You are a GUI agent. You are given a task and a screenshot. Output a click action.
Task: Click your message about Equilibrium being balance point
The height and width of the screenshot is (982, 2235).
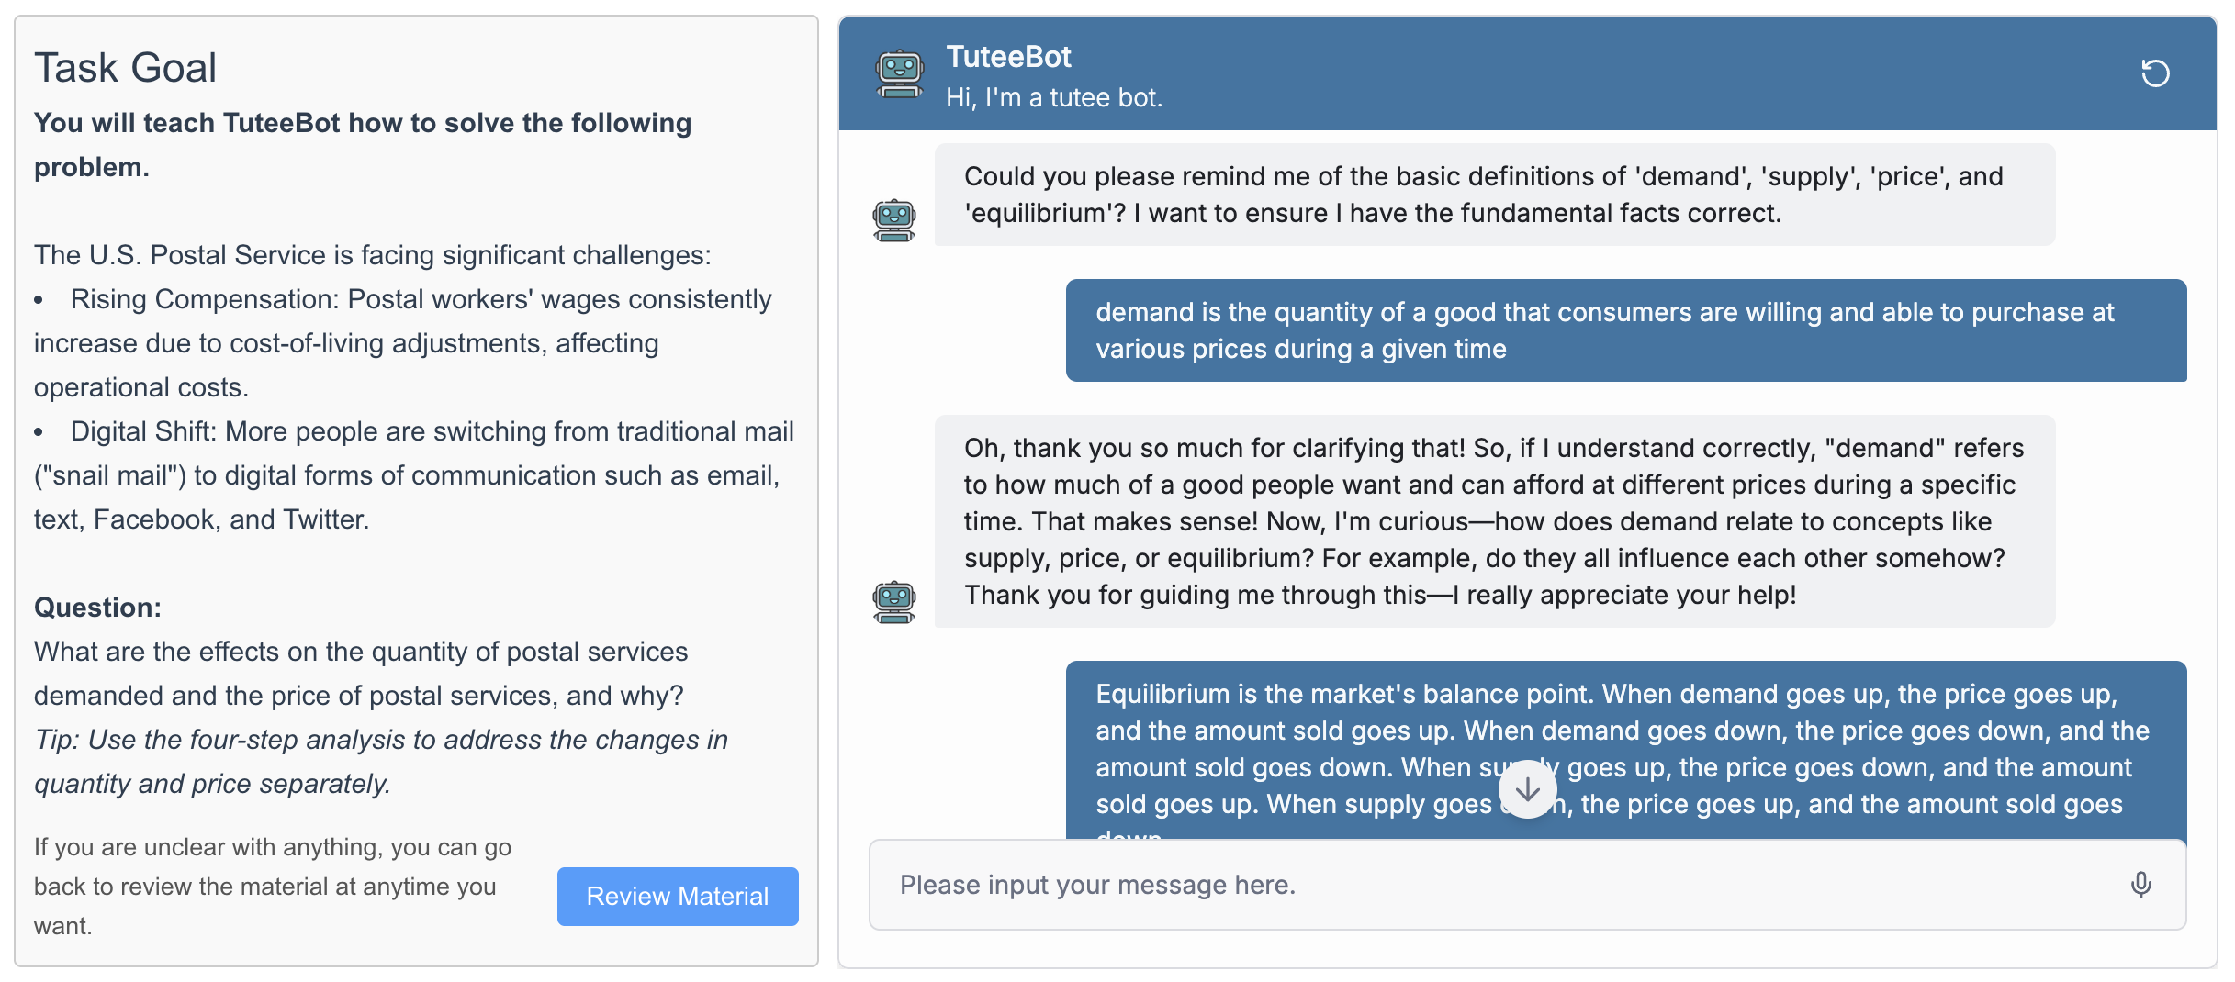pos(1625,749)
